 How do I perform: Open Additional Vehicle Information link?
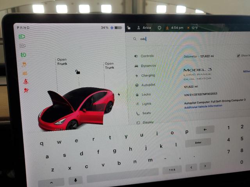click(203, 106)
